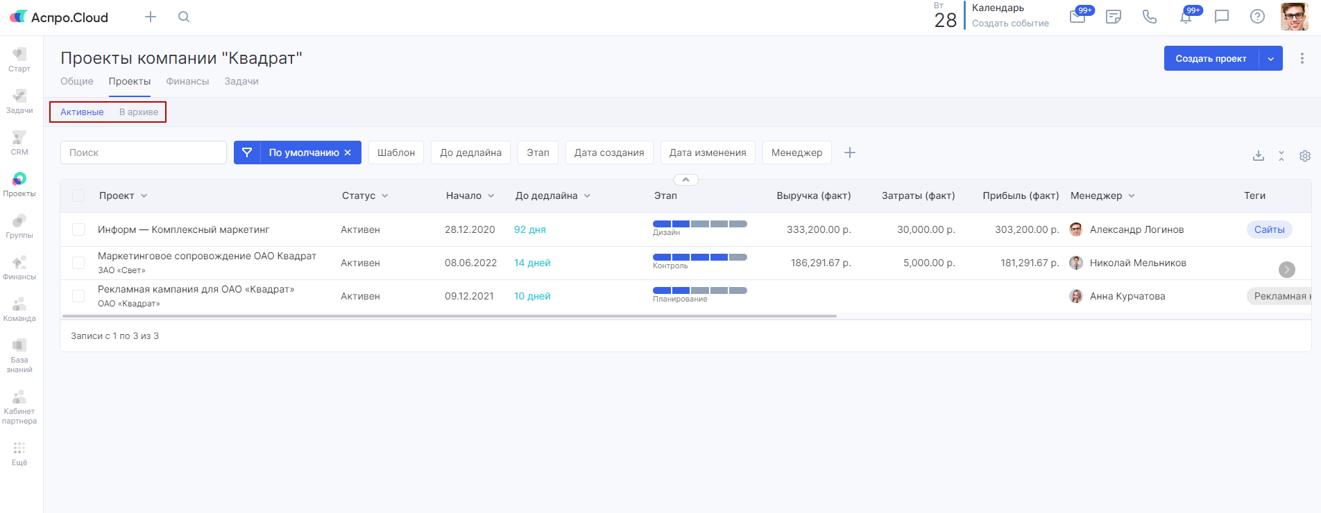Click the funnel filter icon
The height and width of the screenshot is (513, 1321).
[247, 153]
